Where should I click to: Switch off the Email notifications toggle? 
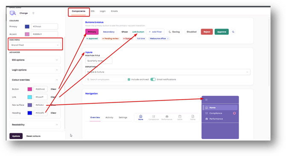point(153,79)
